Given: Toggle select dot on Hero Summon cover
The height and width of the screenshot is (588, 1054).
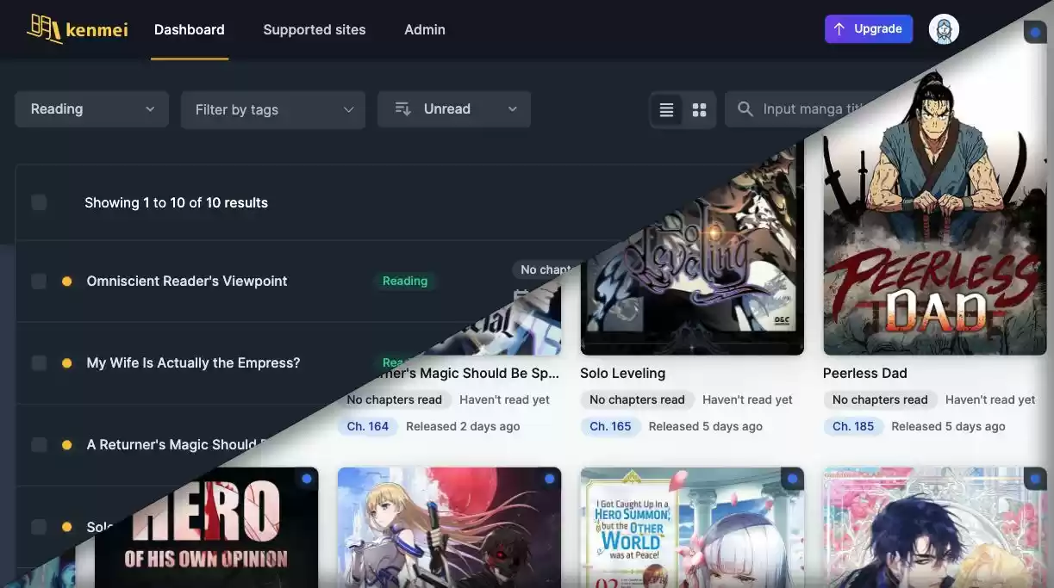Looking at the screenshot, I should (792, 479).
